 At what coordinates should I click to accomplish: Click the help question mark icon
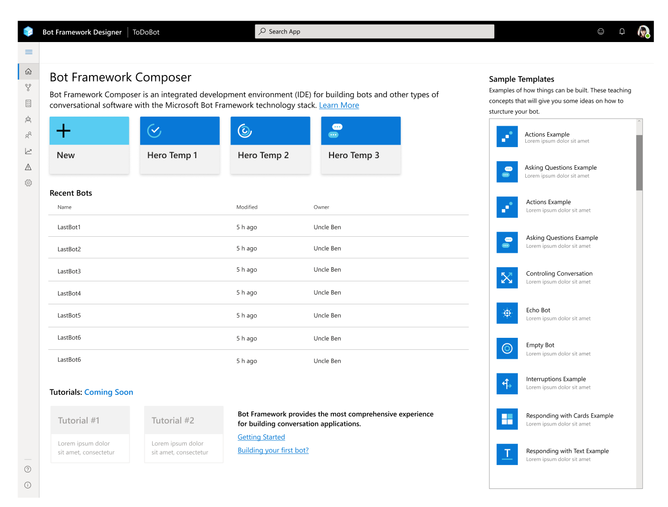28,469
